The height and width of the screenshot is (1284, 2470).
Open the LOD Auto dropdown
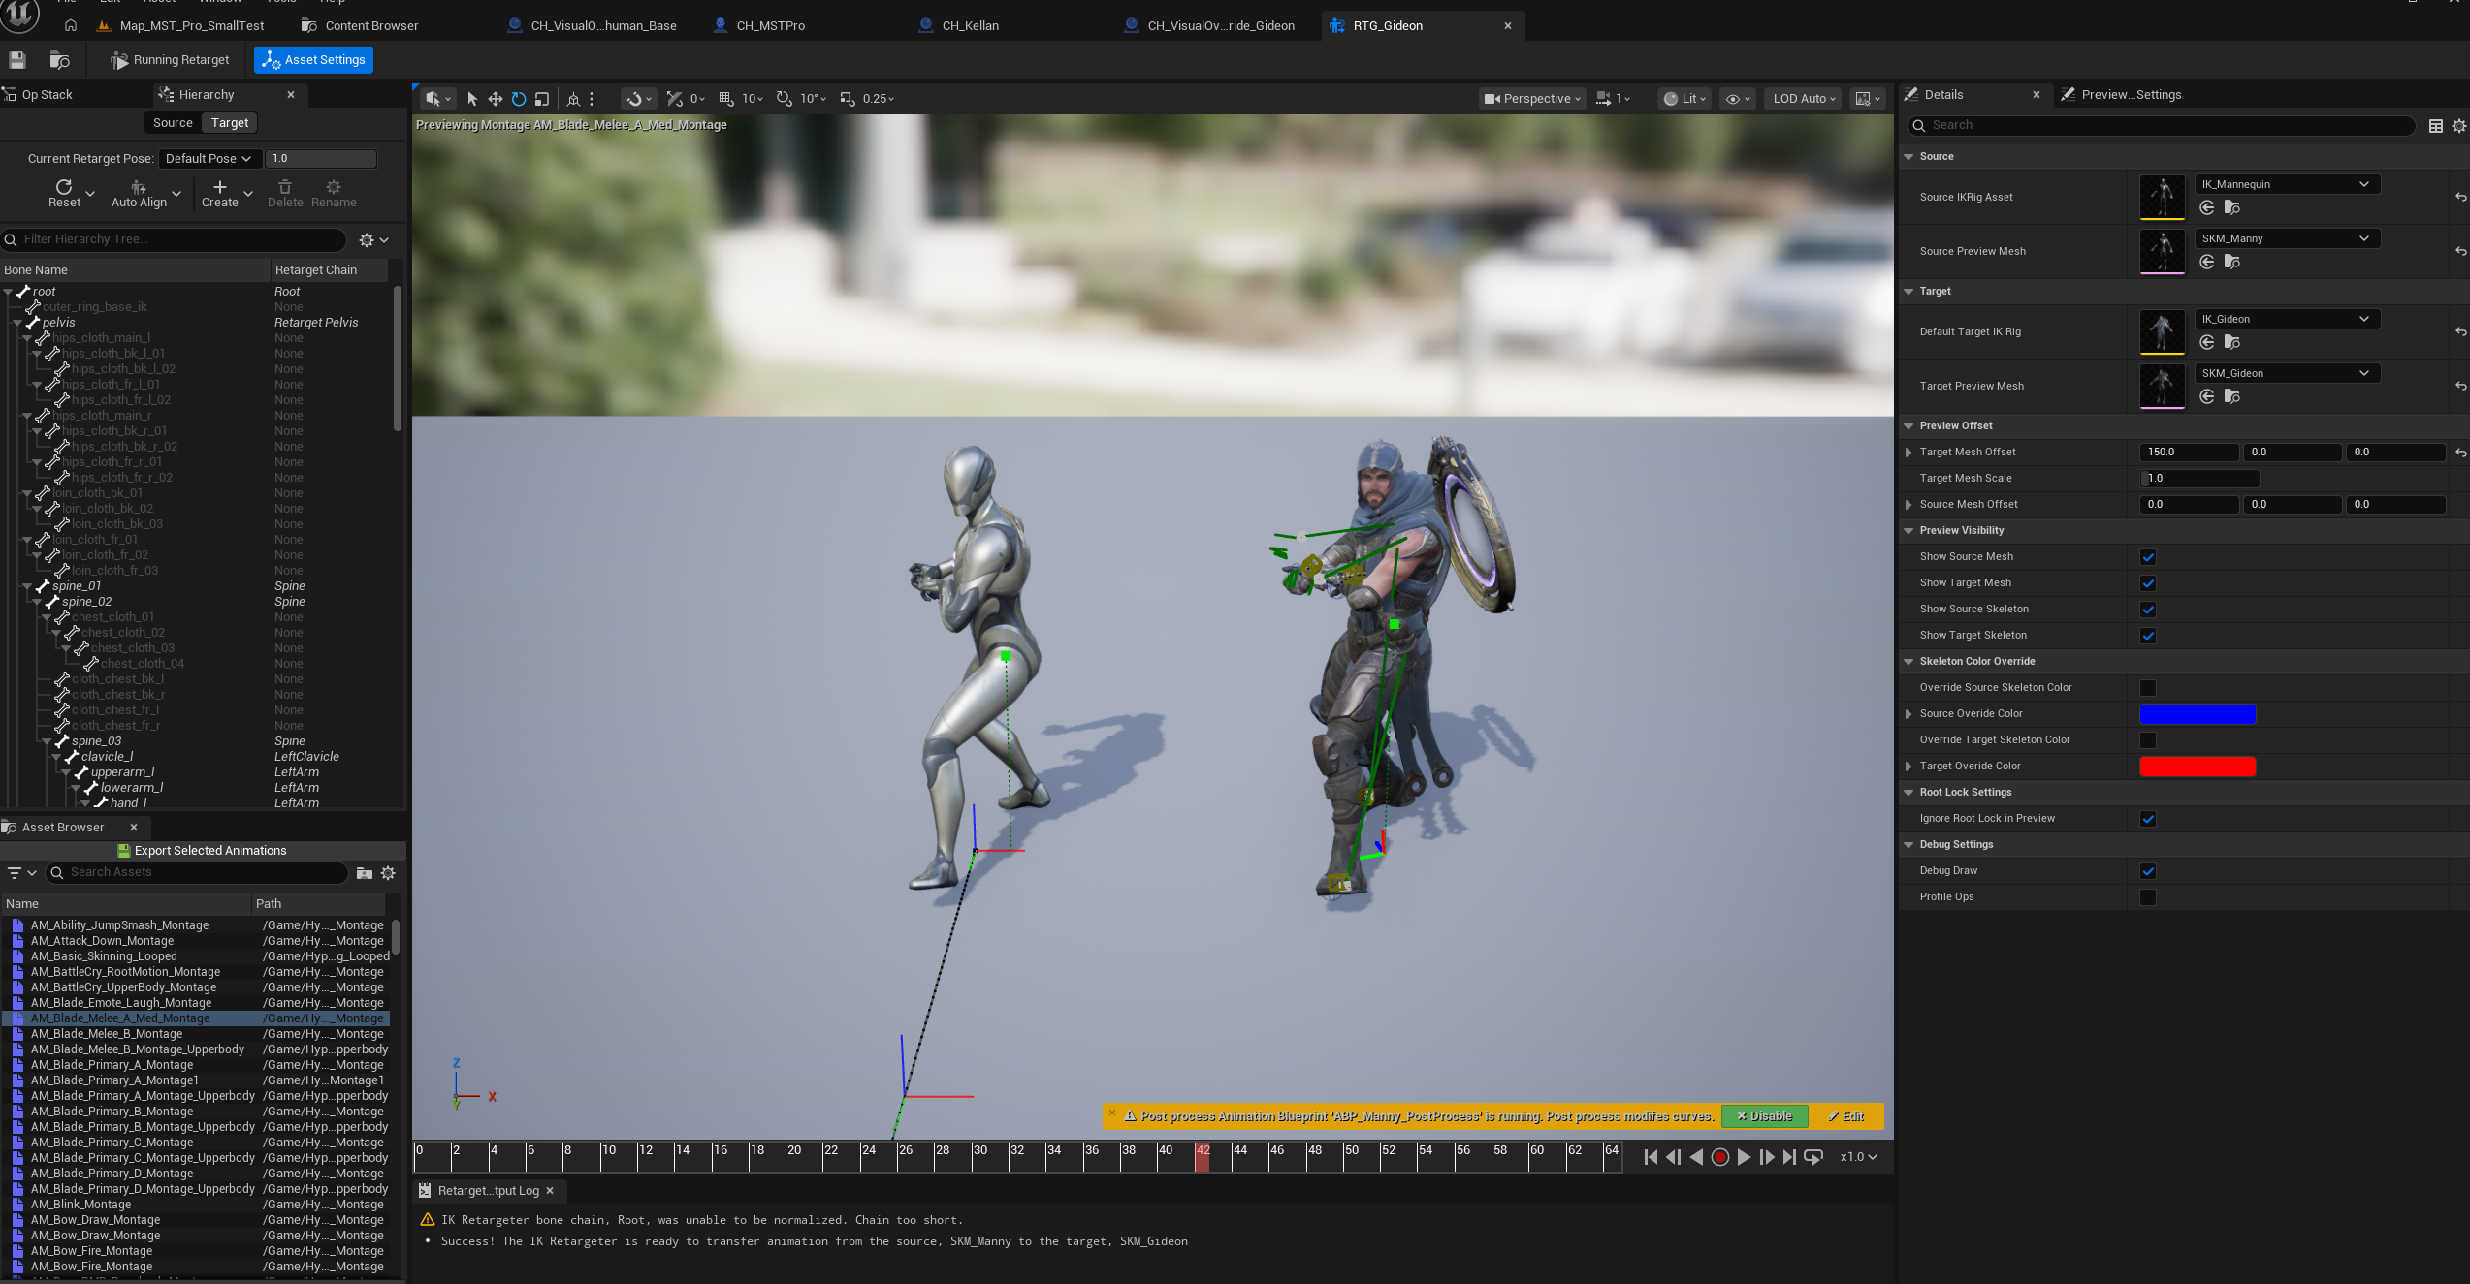[x=1804, y=99]
